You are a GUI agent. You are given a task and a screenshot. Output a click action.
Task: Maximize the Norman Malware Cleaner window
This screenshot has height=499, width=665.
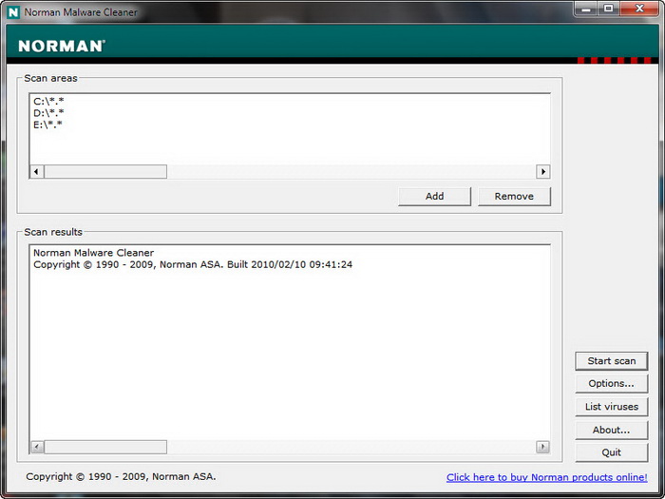coord(609,9)
